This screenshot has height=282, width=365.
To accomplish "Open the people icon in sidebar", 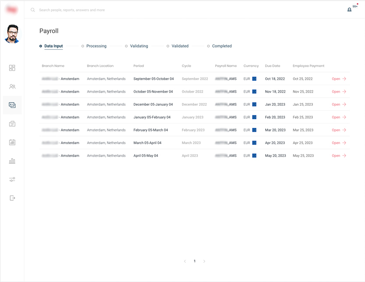I will coord(12,87).
